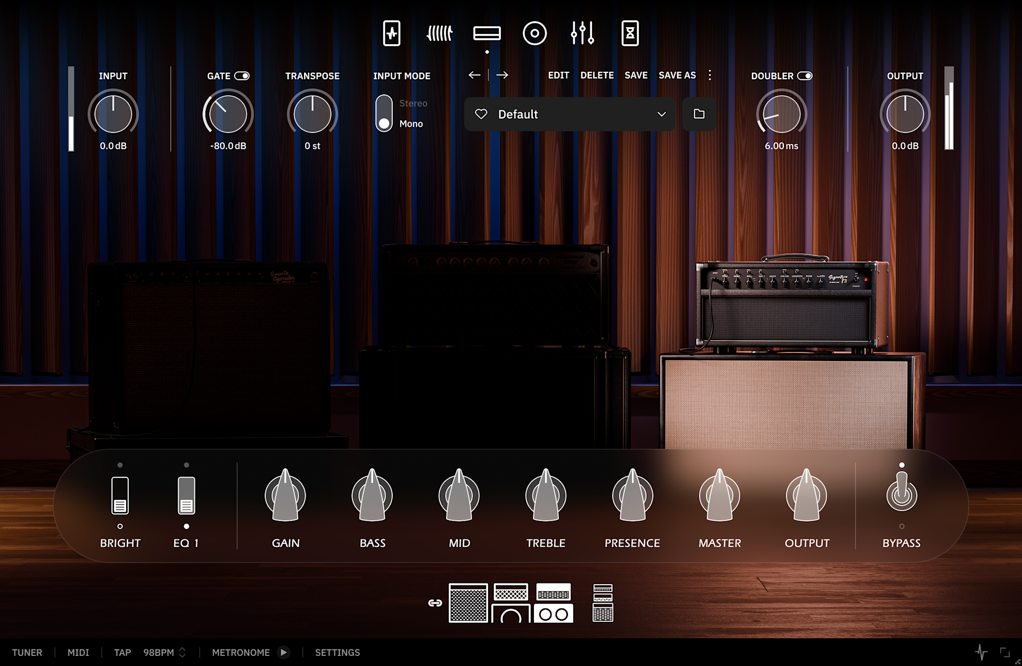Toggle the Gate switch

[242, 76]
